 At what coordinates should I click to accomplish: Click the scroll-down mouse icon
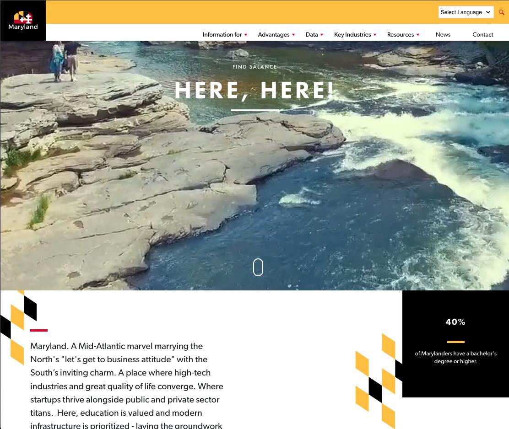[258, 267]
